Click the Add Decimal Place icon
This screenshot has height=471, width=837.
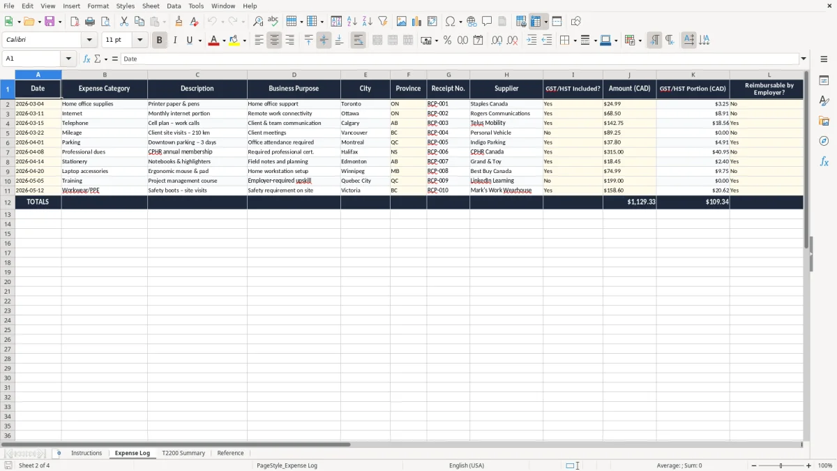pos(497,40)
